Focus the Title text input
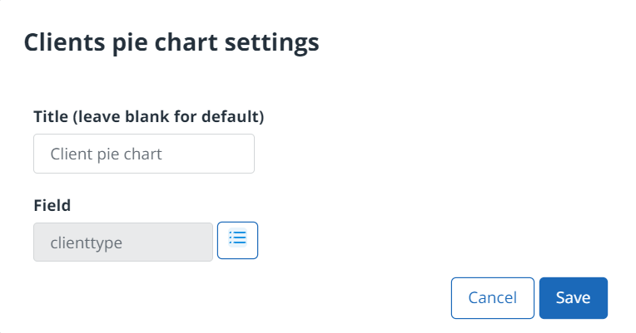Screen dimensions: 636x333 pos(143,154)
